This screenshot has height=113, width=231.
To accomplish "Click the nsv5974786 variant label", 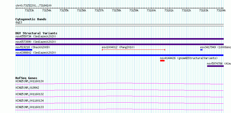I will click(219, 63).
